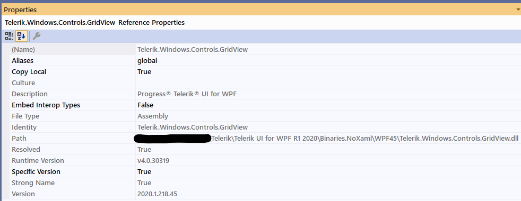Select the Description property row
This screenshot has width=521, height=201.
[265, 94]
